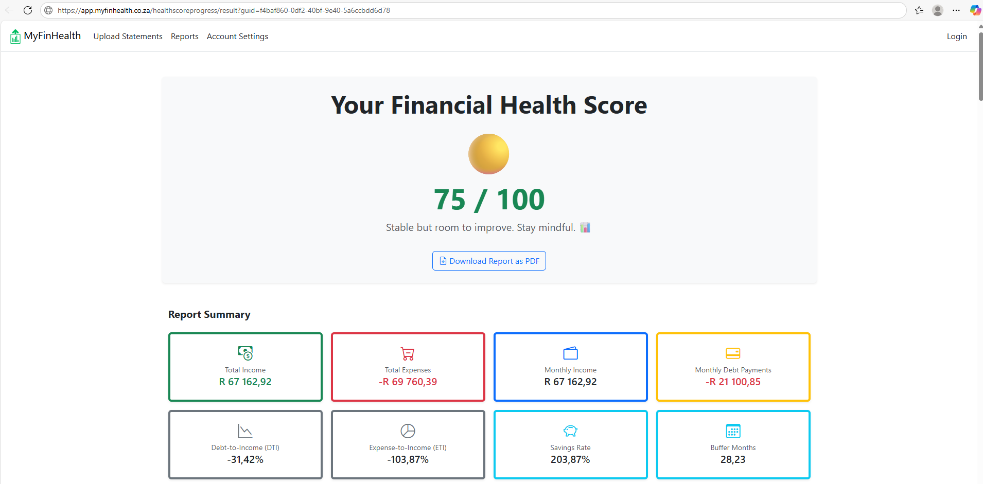Click the Login link

click(x=957, y=37)
